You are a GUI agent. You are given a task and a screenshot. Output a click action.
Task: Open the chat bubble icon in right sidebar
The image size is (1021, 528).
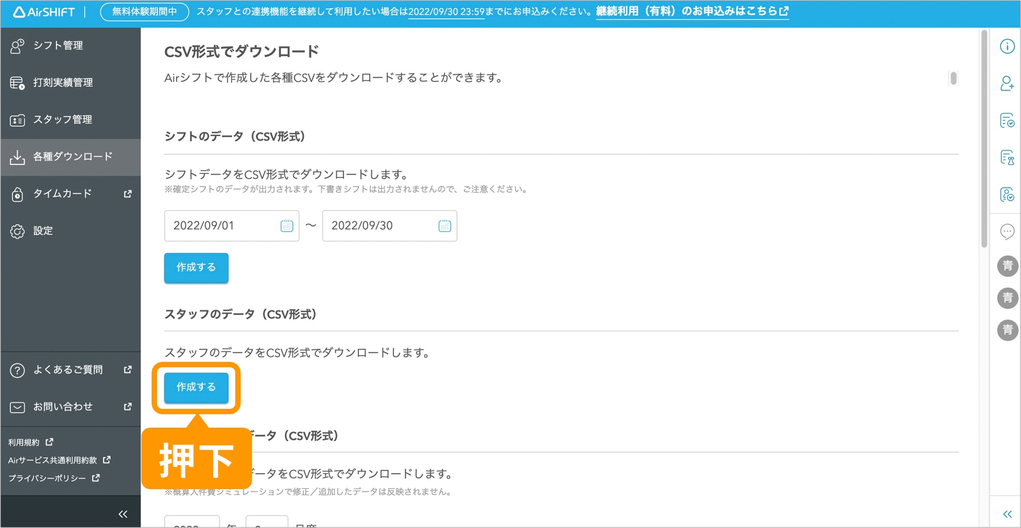[1007, 231]
